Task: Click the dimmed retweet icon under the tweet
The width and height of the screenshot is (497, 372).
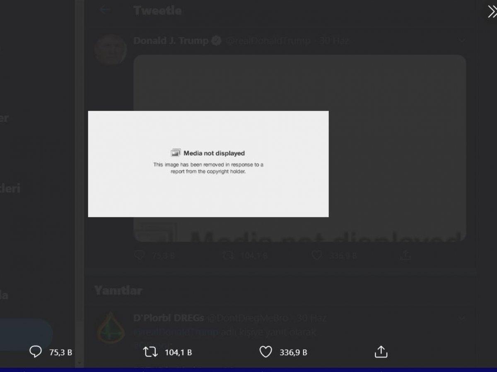Action: [228, 255]
